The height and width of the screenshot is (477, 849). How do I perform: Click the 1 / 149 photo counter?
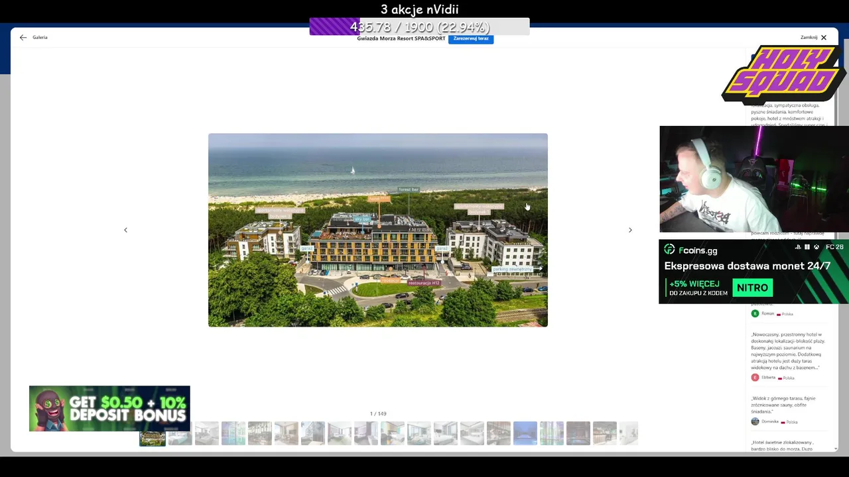(378, 413)
